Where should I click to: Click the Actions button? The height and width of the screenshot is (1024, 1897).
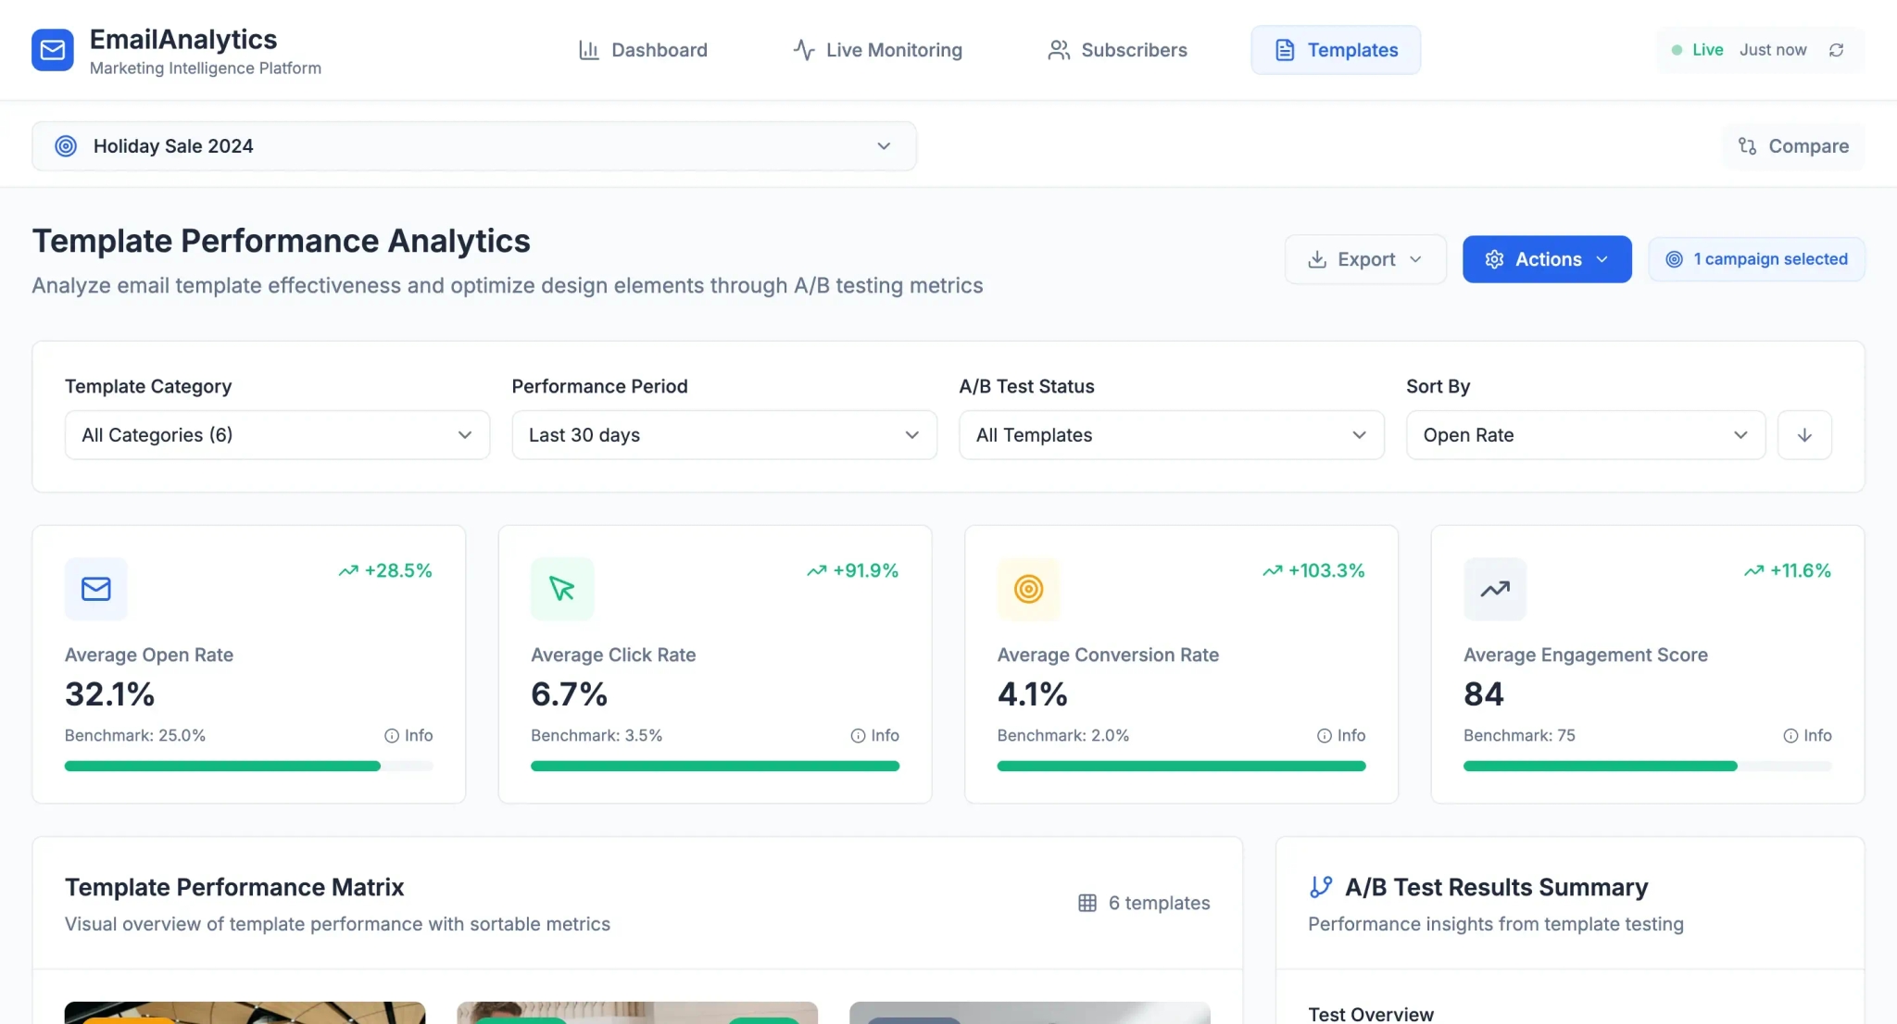point(1547,259)
